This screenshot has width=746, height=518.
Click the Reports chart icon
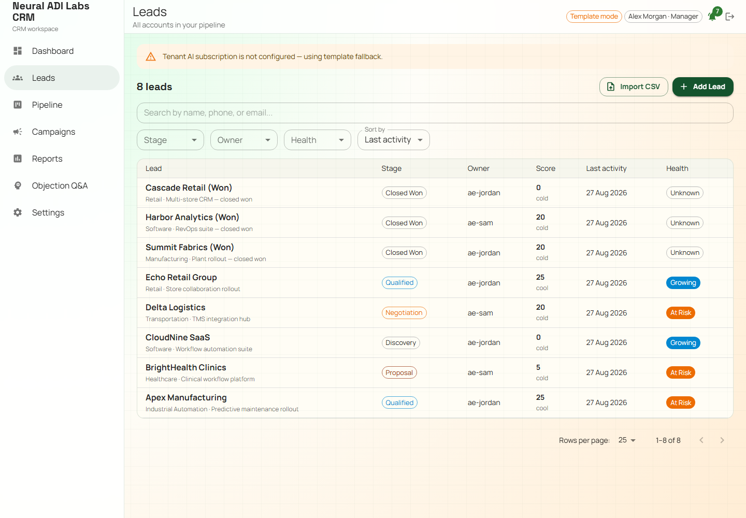18,159
